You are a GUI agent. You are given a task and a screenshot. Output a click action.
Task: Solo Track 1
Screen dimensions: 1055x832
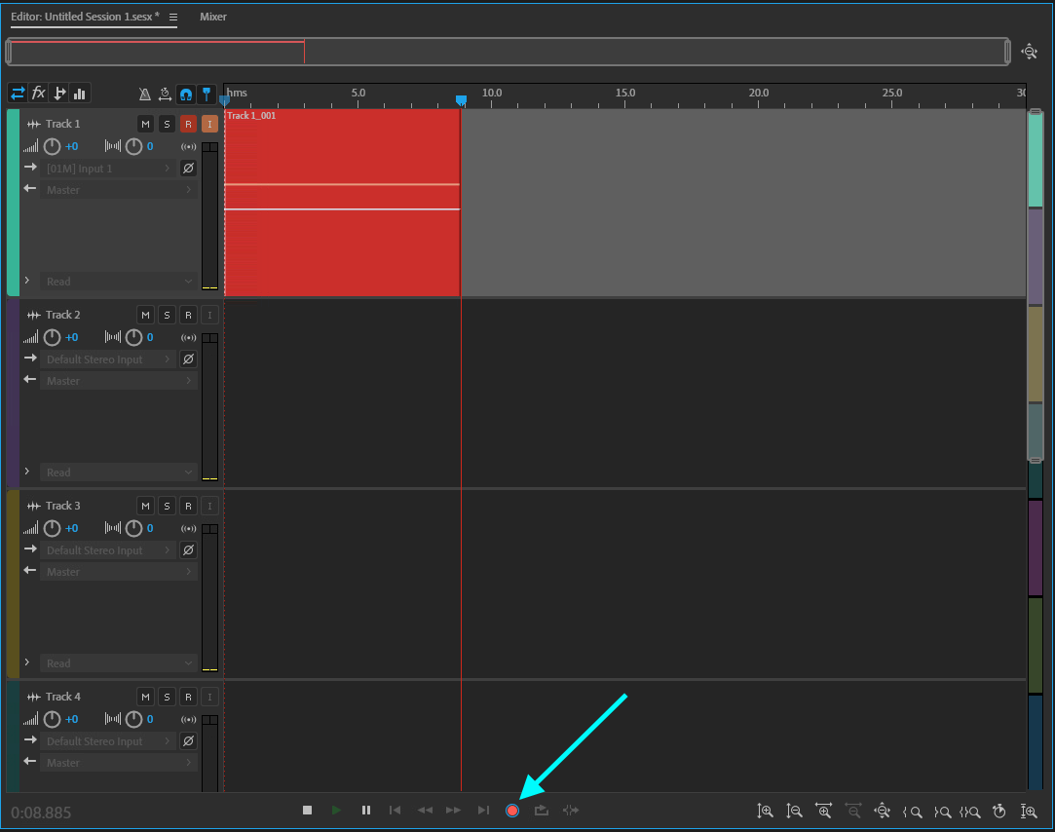pos(167,124)
